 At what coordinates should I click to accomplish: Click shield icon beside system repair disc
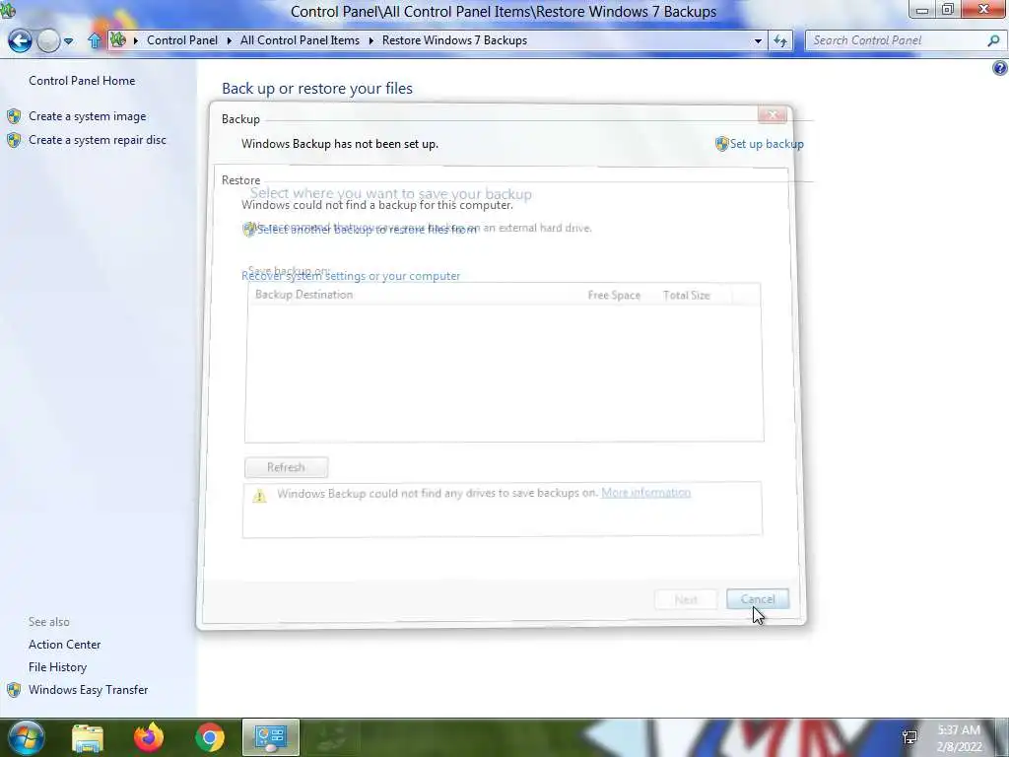pos(14,140)
